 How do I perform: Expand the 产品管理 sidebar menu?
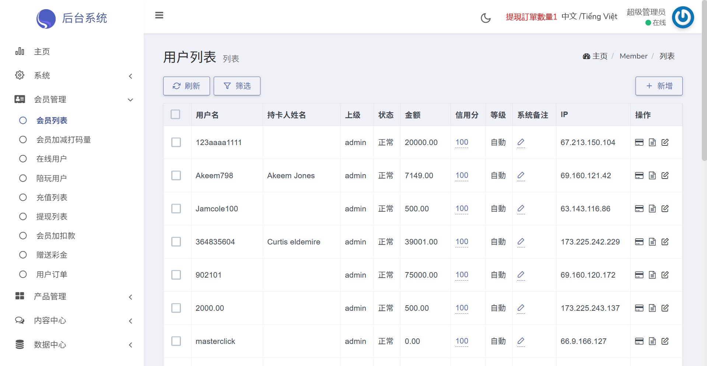(x=72, y=297)
